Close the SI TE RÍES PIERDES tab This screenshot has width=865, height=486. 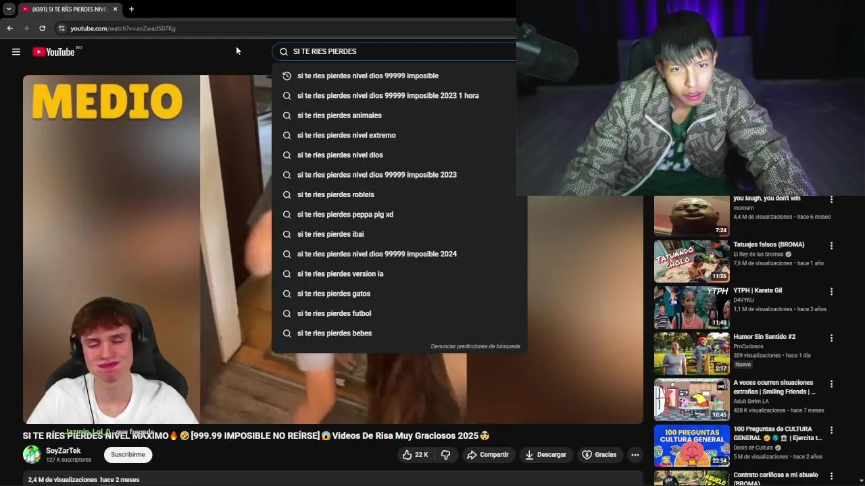pos(115,9)
